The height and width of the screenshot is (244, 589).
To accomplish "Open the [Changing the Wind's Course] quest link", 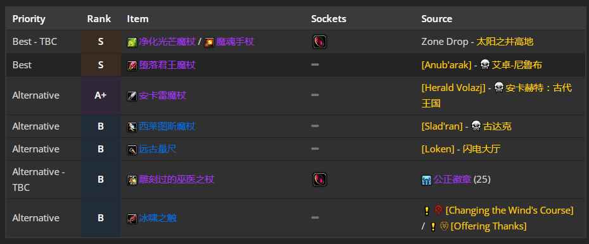I will [x=509, y=210].
